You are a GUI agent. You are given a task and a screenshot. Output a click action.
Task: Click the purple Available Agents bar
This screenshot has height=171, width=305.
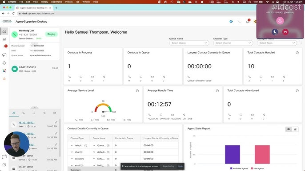[x=233, y=154]
